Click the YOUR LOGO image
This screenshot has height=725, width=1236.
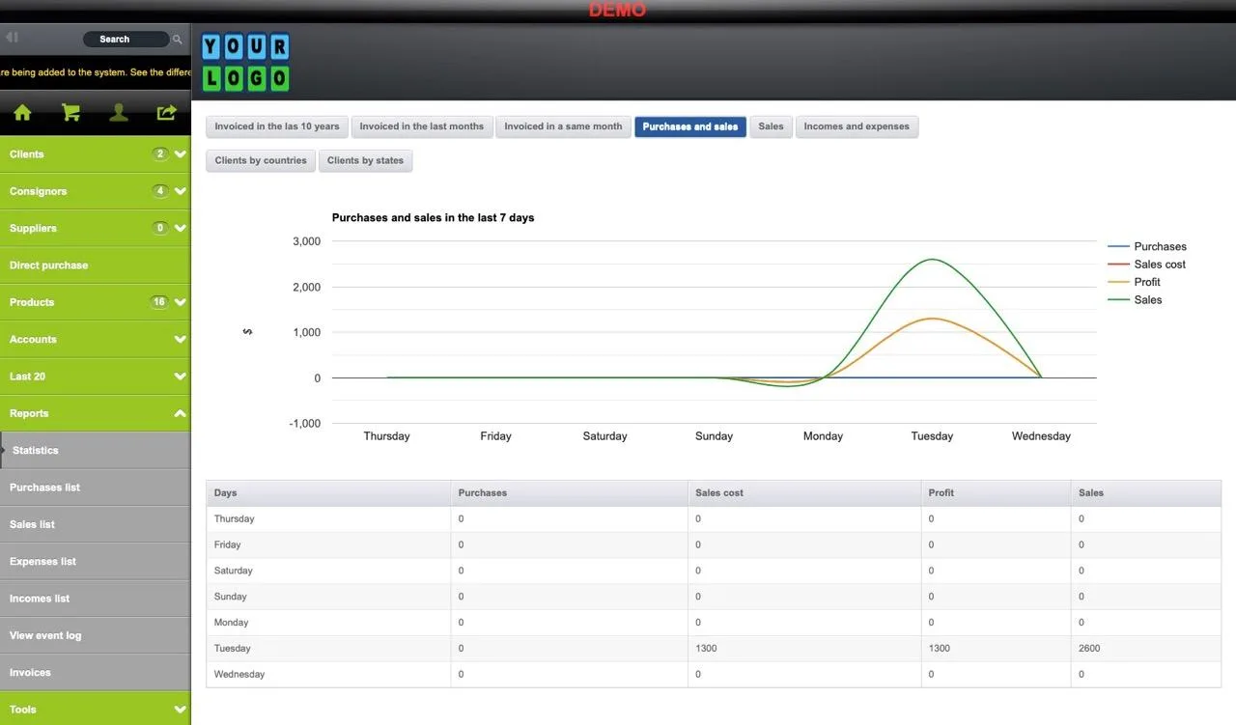coord(245,62)
